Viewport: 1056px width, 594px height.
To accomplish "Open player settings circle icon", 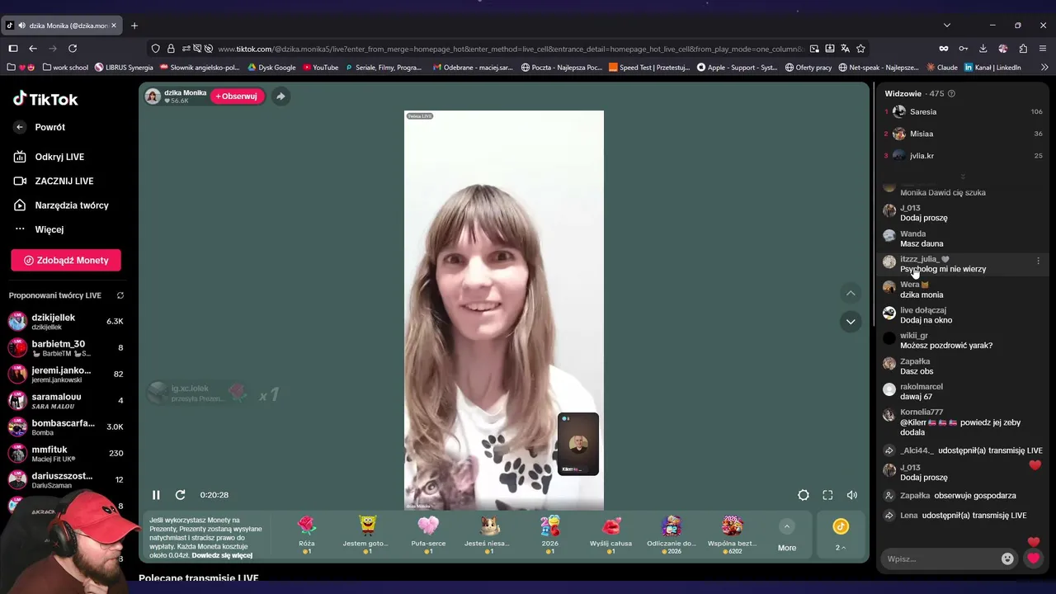I will click(803, 495).
